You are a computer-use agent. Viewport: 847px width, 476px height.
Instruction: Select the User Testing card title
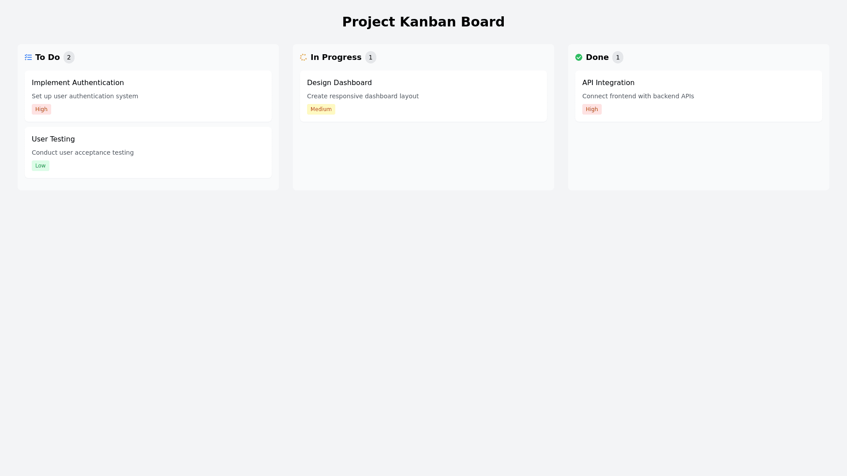53,139
